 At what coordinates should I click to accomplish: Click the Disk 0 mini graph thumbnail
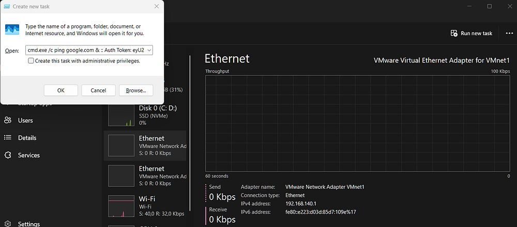121,115
